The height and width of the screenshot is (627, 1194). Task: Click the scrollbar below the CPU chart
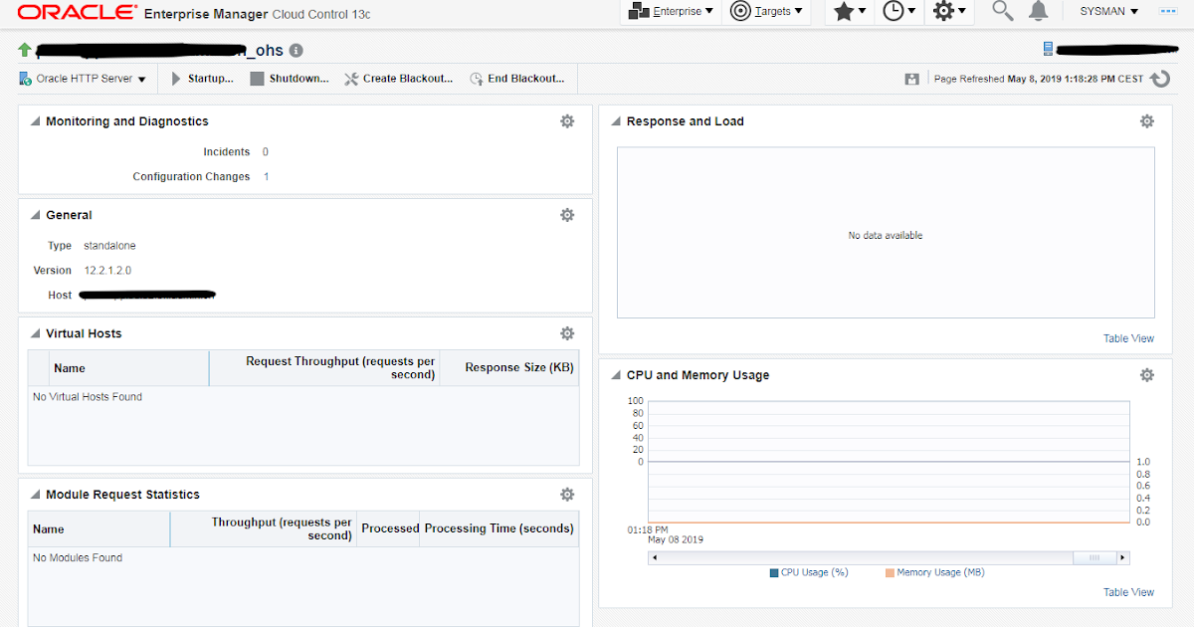pos(886,557)
